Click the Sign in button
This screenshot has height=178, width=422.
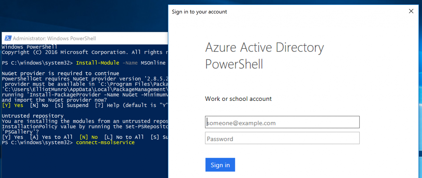point(220,165)
